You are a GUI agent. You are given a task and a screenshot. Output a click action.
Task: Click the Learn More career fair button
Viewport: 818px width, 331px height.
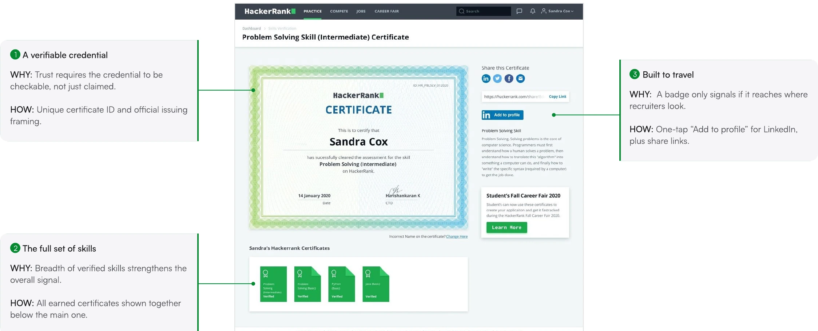(x=507, y=227)
